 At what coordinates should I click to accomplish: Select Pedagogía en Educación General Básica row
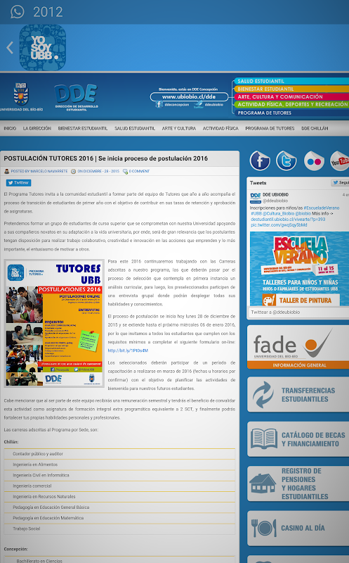(119, 507)
